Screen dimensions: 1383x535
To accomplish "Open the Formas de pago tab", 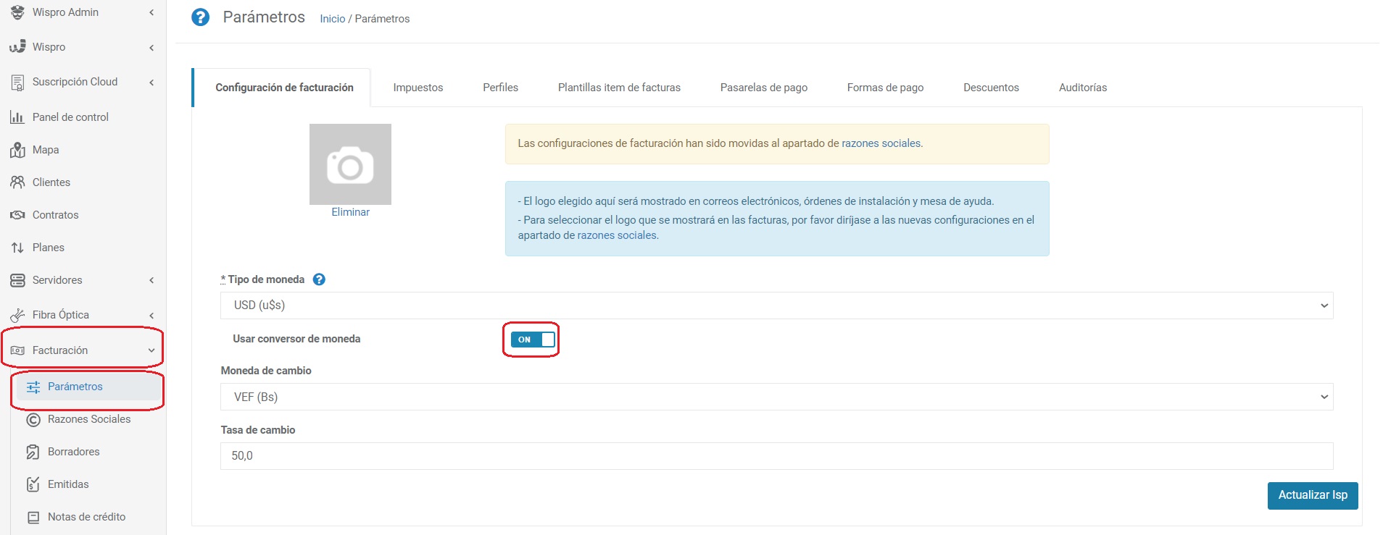I will (x=885, y=88).
